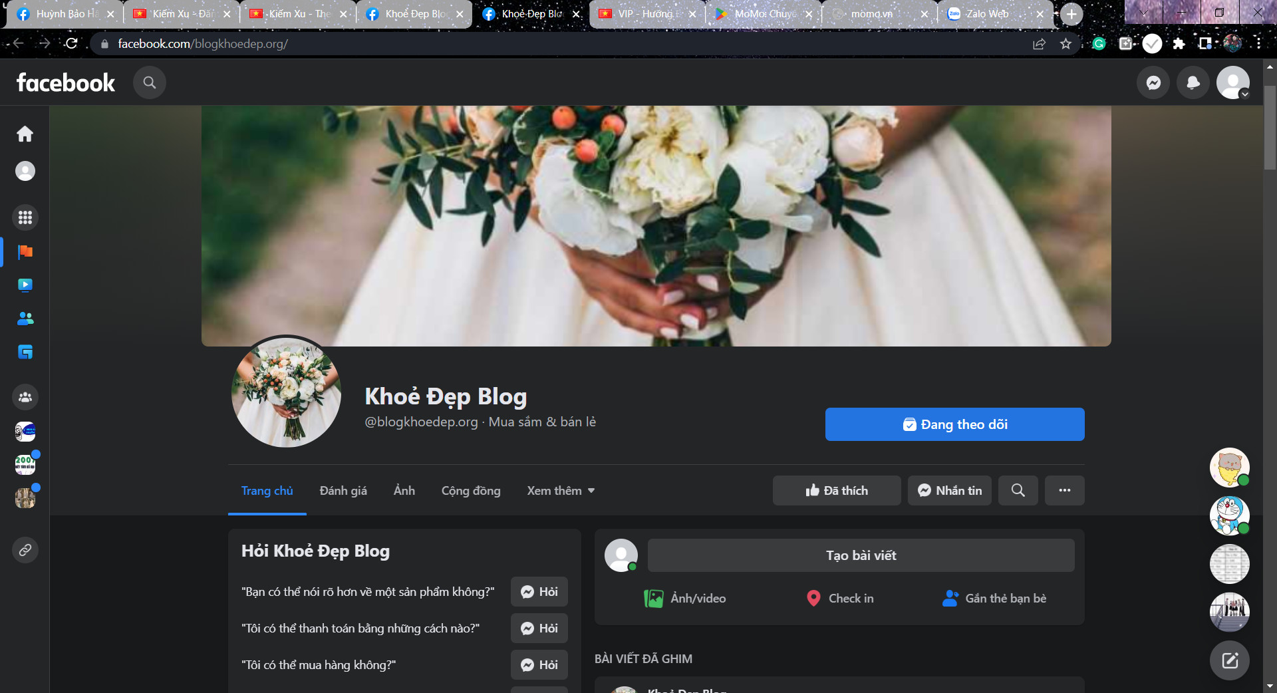Switch to the MoMo Chuyển browser tab
Viewport: 1277px width, 693px height.
(765, 14)
